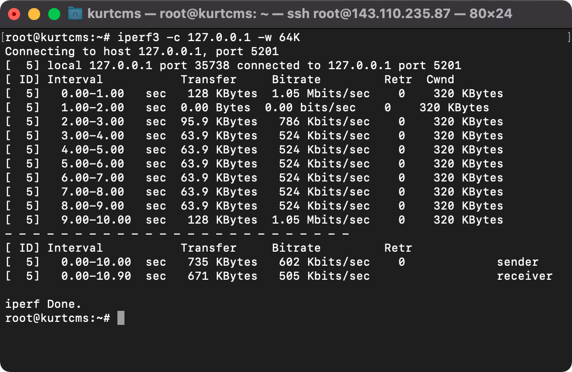The height and width of the screenshot is (372, 572).
Task: Click the yellow minimize traffic light
Action: pos(33,14)
